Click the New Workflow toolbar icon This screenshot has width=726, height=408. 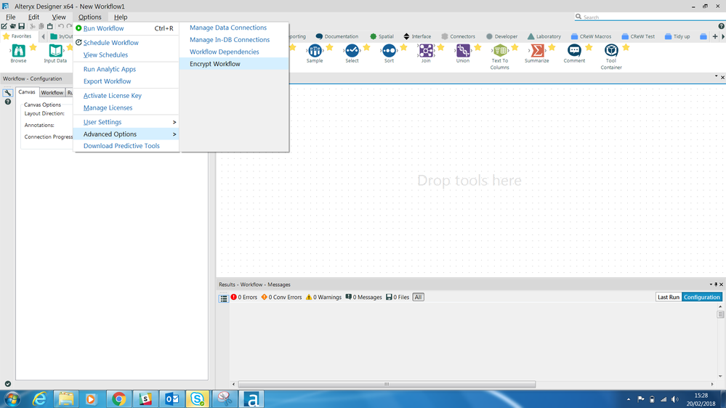[4, 26]
